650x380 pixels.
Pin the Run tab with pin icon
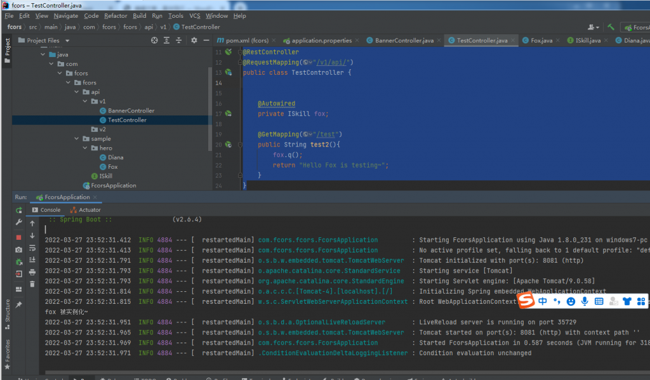pos(18,305)
